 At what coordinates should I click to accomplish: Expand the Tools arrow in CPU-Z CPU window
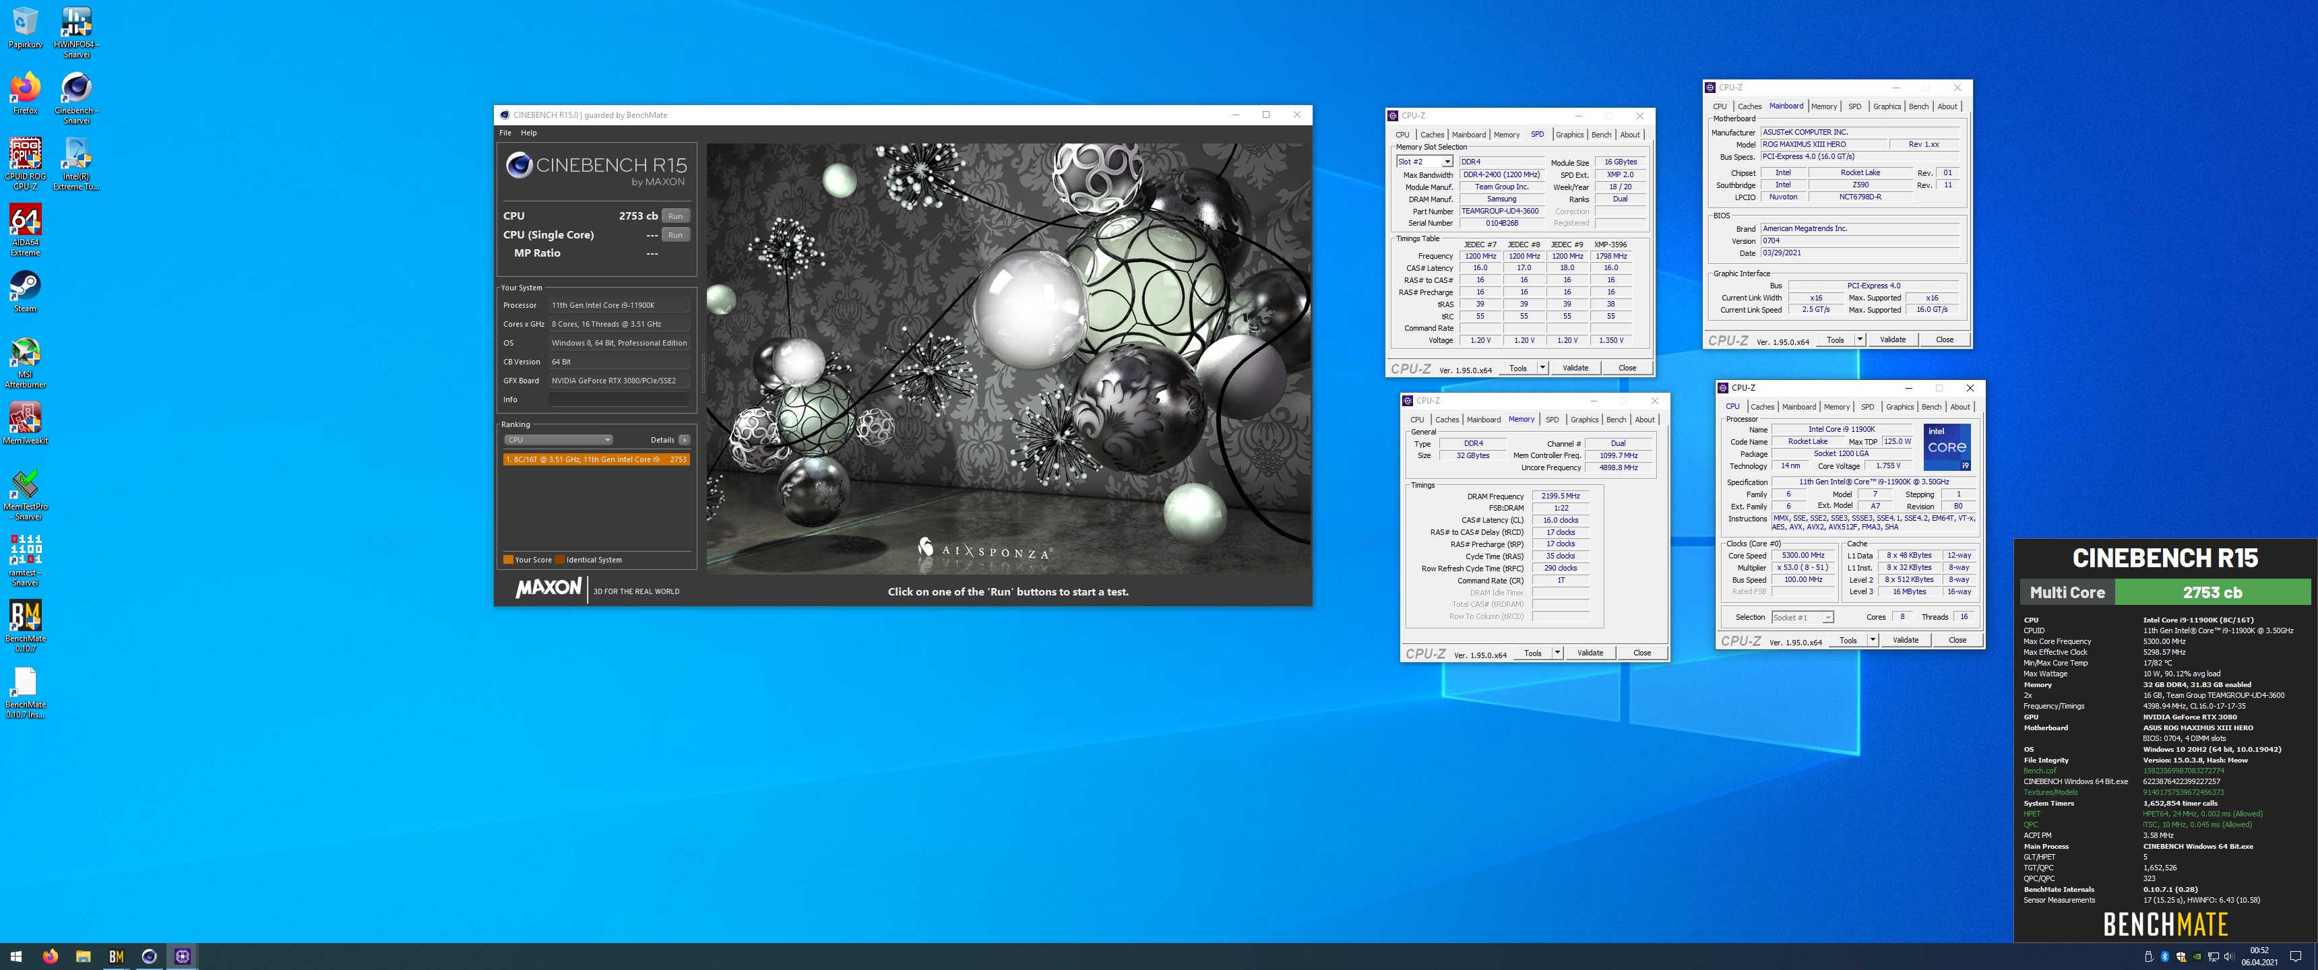[x=1873, y=640]
